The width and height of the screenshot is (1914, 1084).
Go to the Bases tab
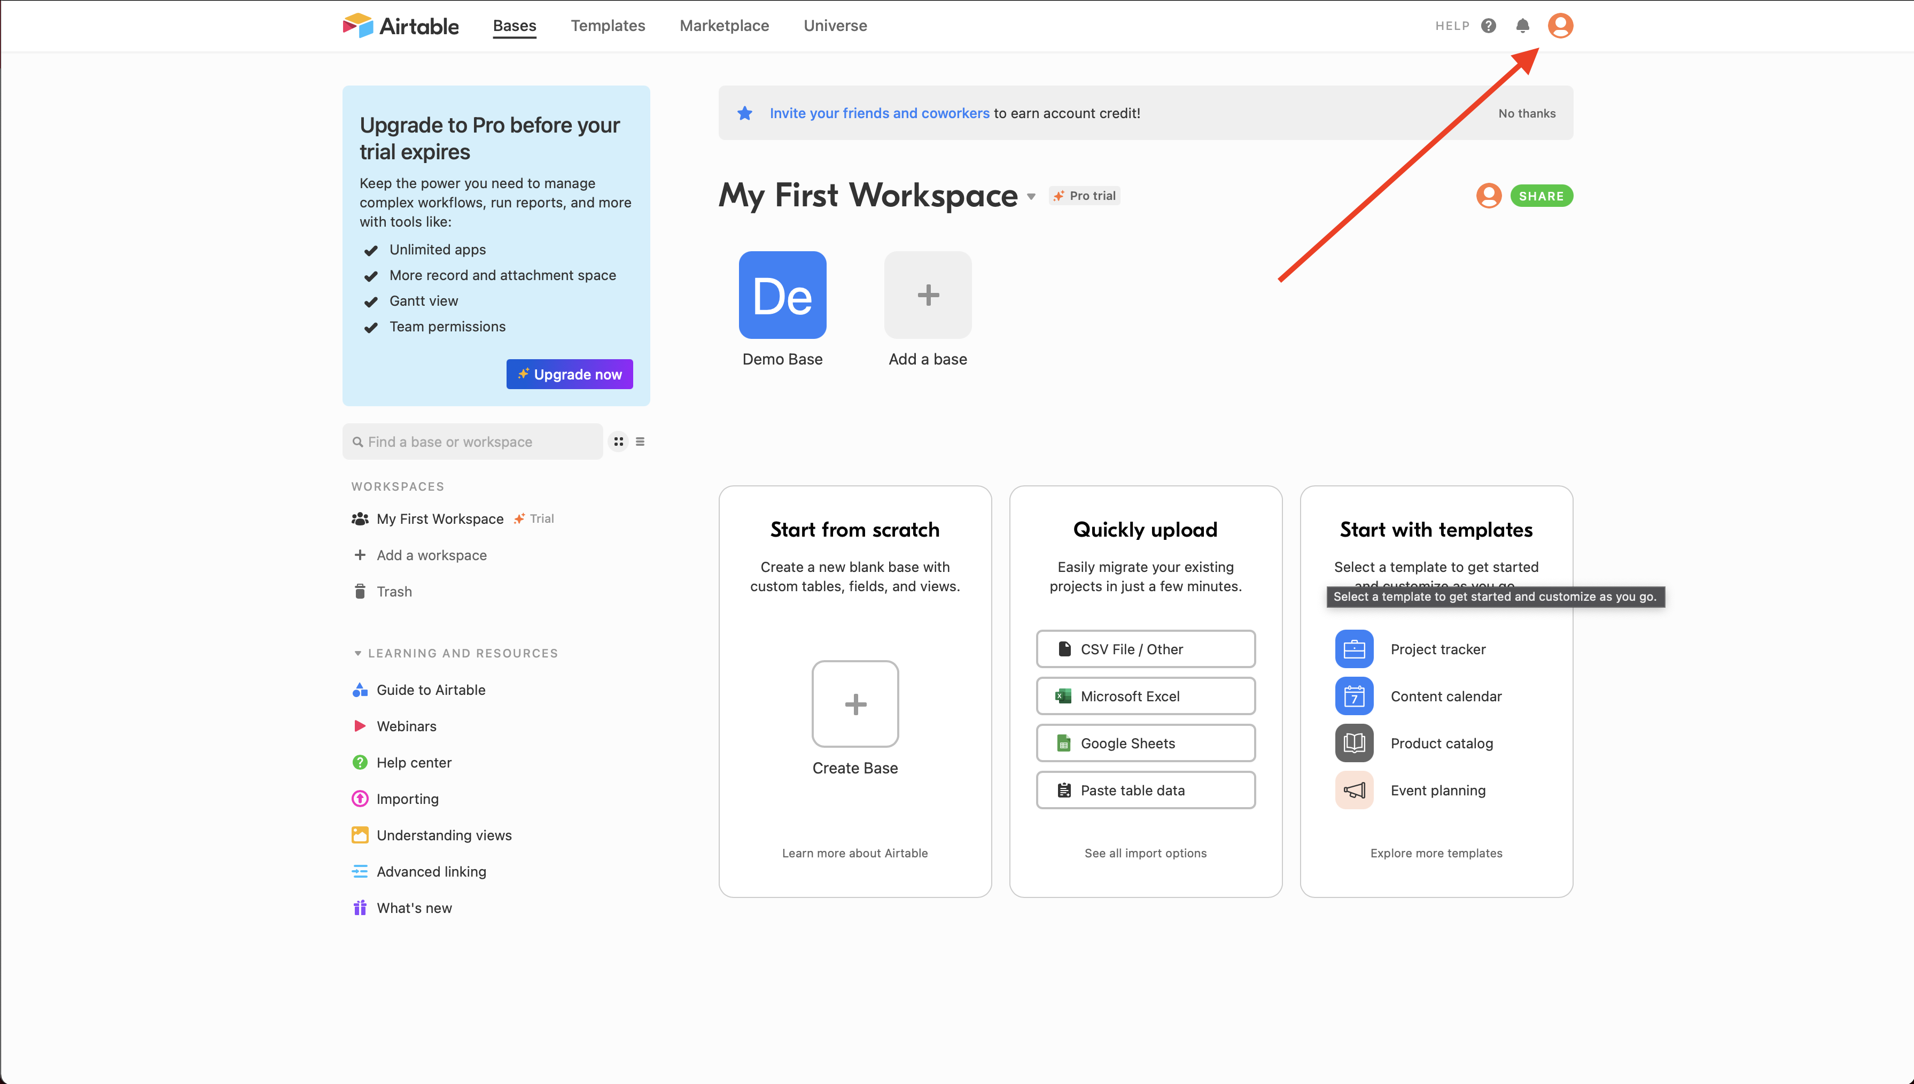[514, 26]
